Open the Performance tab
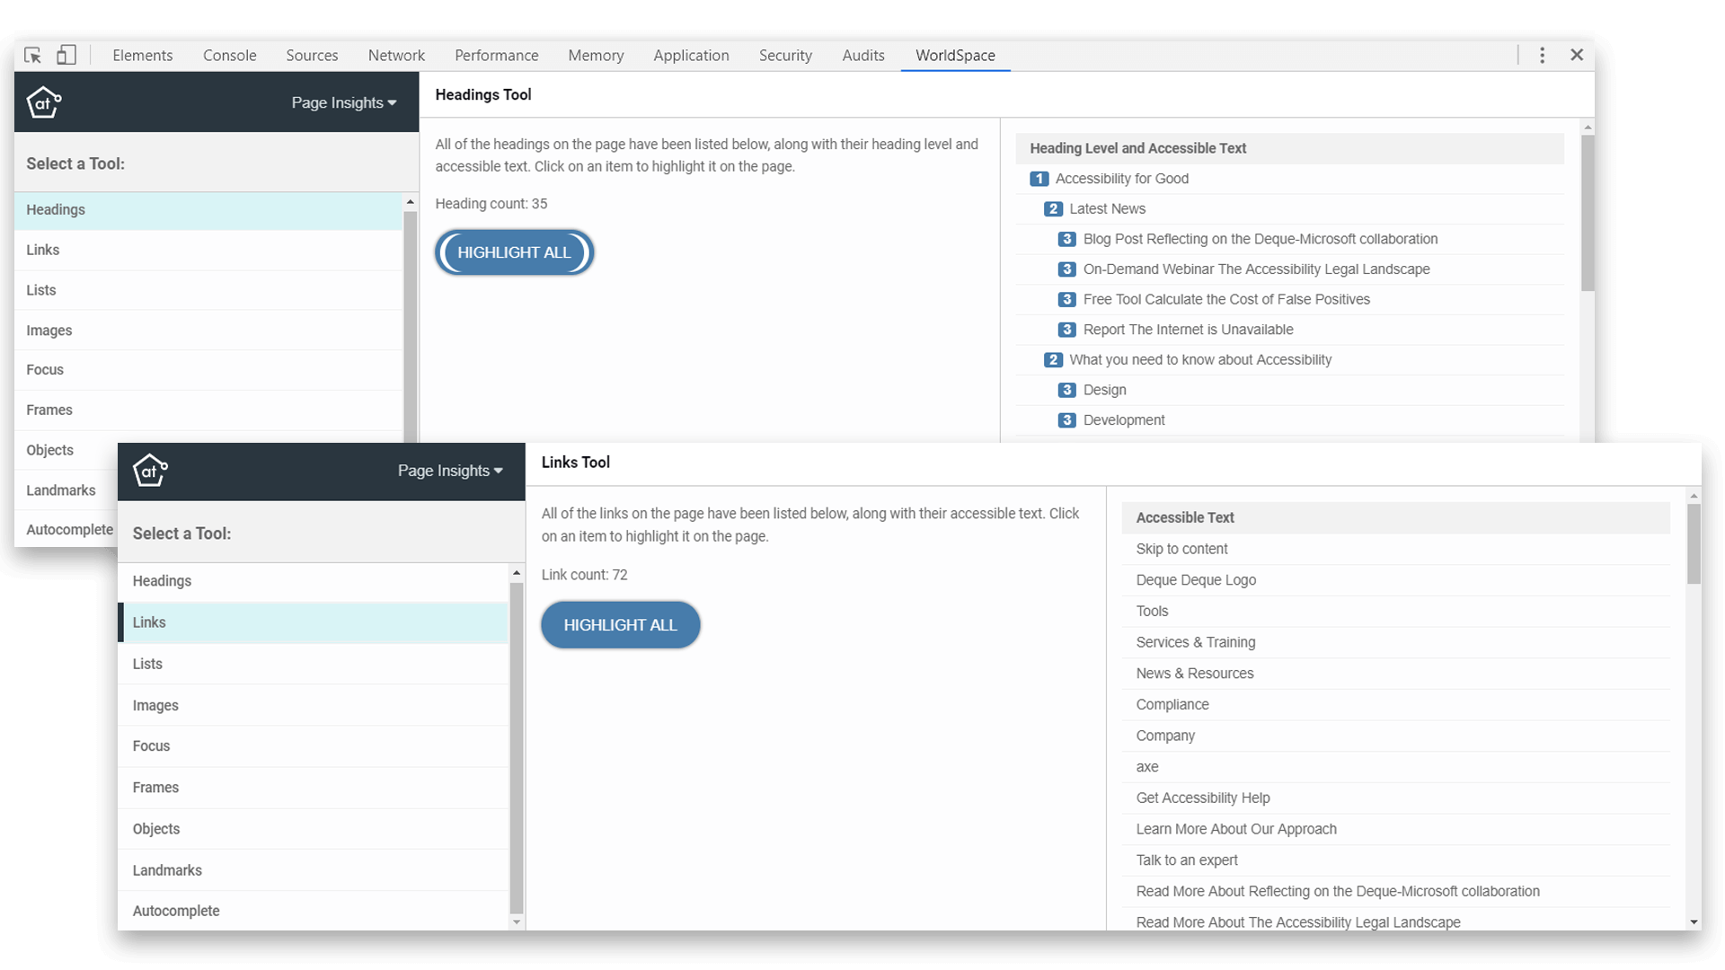The image size is (1725, 970). point(497,56)
